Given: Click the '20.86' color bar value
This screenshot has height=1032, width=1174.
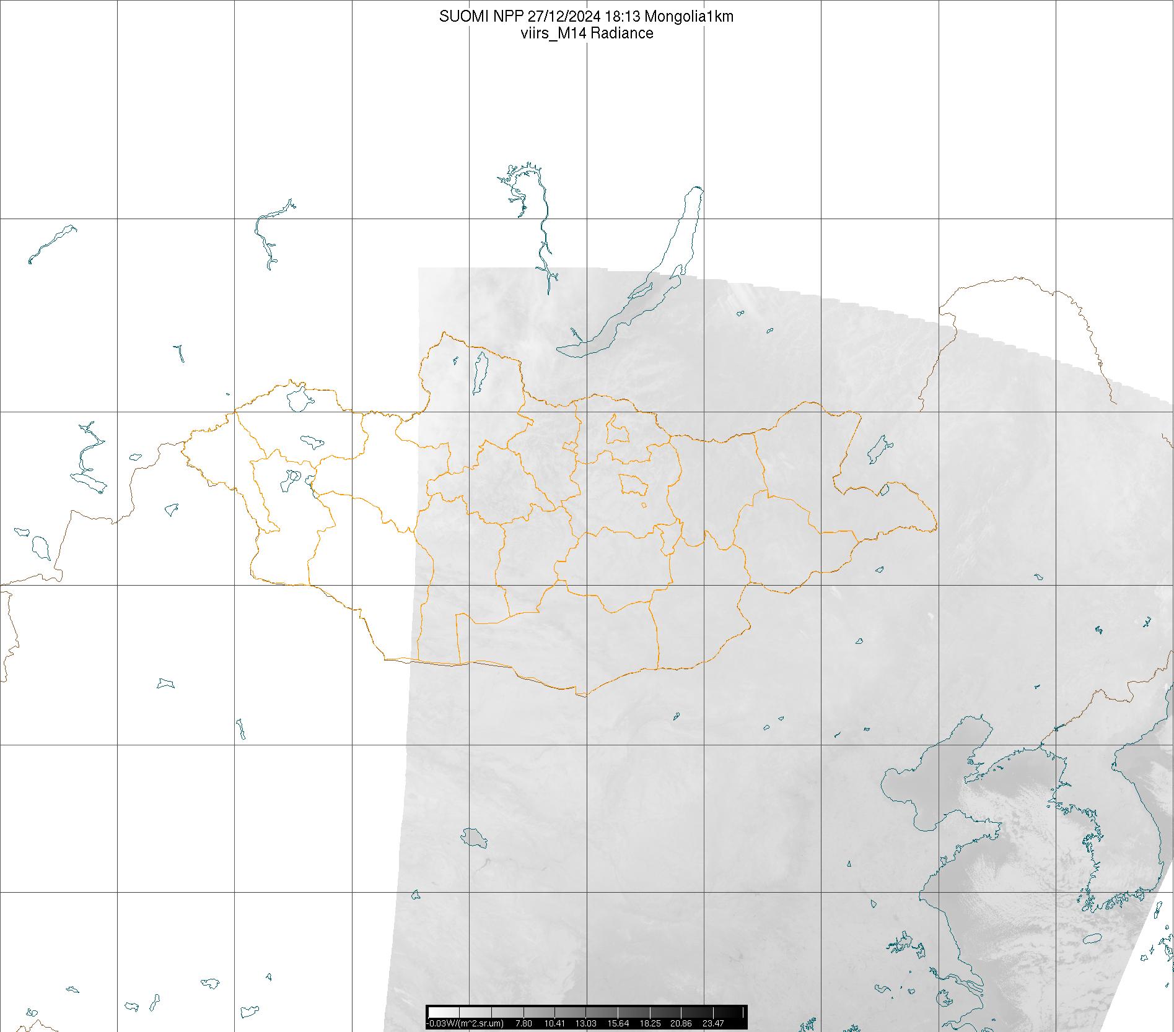Looking at the screenshot, I should [x=681, y=1023].
